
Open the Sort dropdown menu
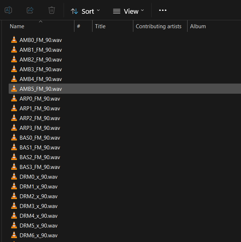tap(85, 11)
